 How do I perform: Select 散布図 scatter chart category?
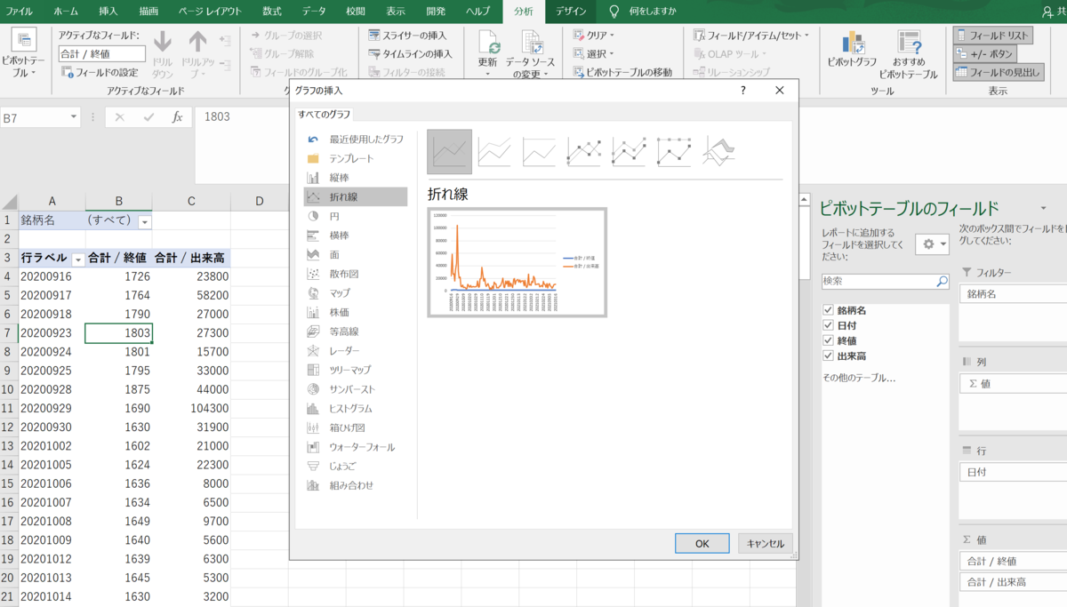tap(356, 274)
